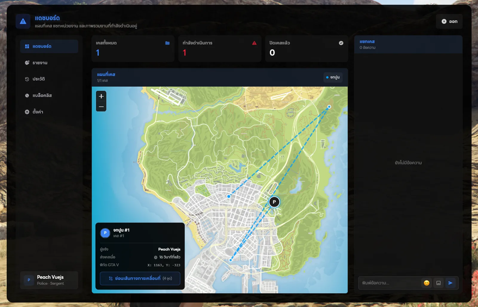Viewport: 478px width, 307px height.
Task: Open the รายงาน sidebar menu item
Action: pyautogui.click(x=49, y=63)
